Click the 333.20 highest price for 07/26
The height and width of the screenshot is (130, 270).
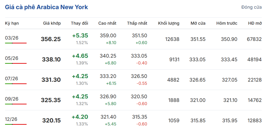108,76
